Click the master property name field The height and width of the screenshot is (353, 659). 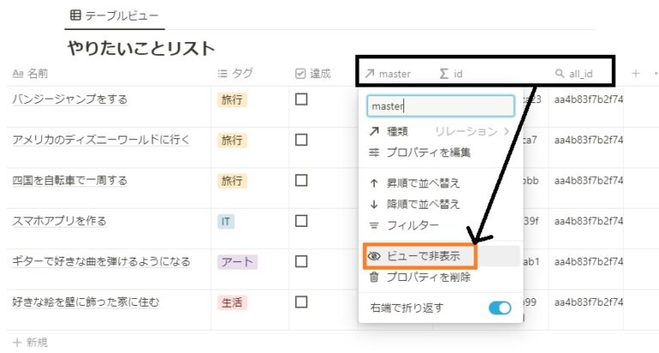click(x=440, y=106)
